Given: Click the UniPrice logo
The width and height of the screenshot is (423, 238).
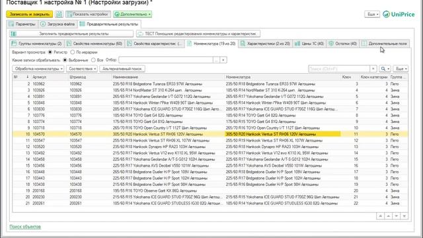Looking at the screenshot, I should tap(399, 14).
